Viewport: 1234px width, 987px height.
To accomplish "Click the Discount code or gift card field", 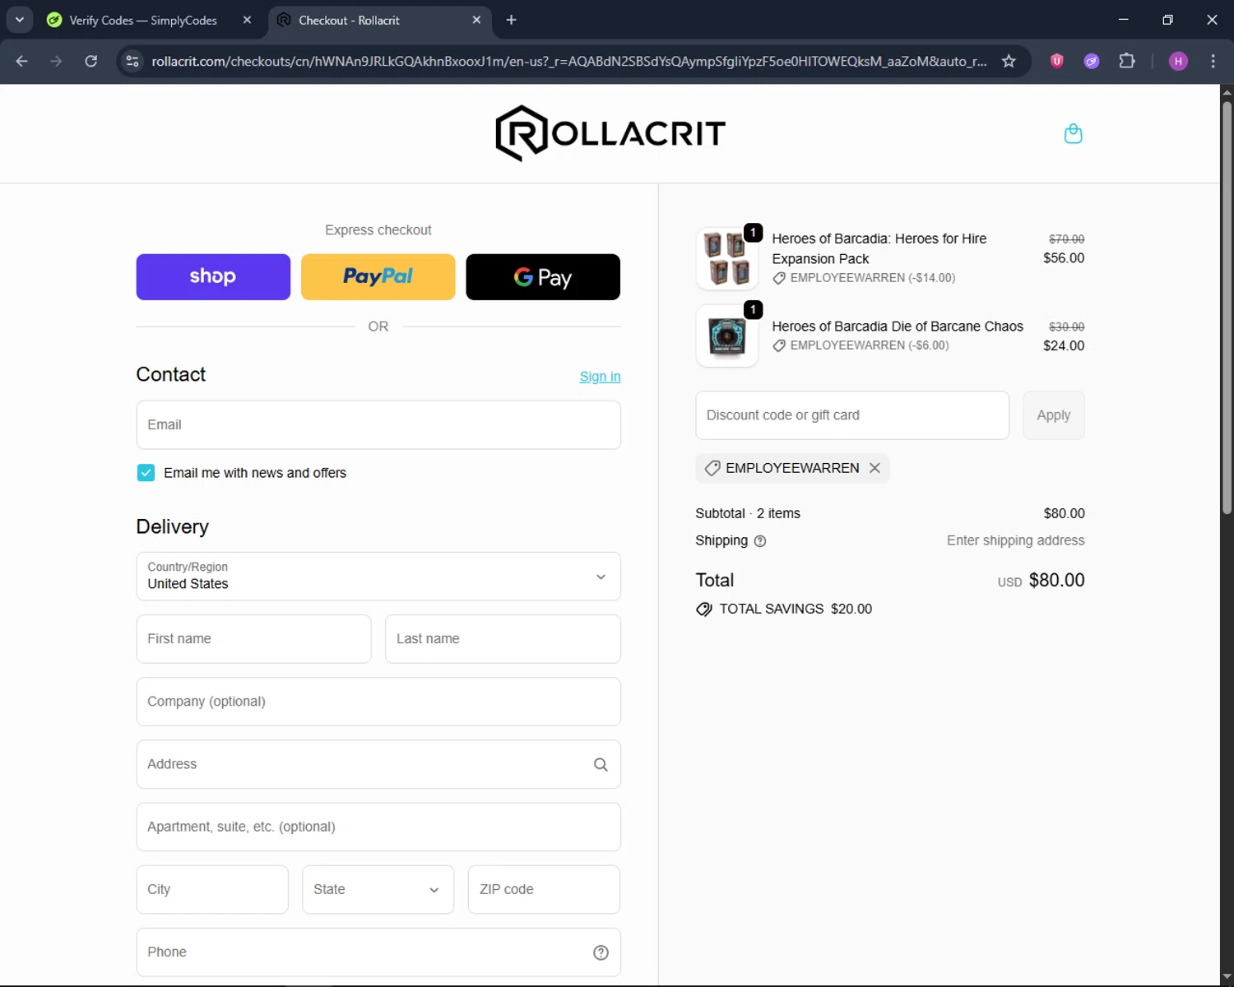I will [852, 415].
